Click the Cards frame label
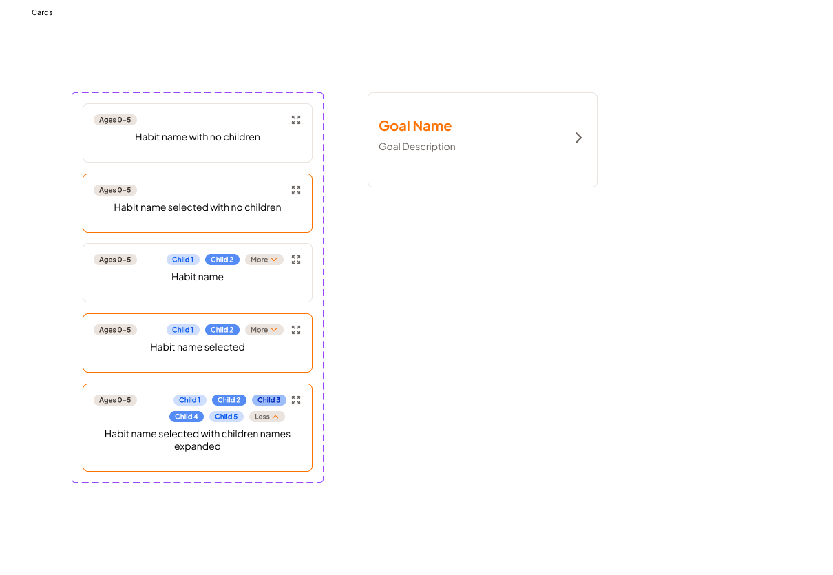This screenshot has height=575, width=833. pos(42,12)
